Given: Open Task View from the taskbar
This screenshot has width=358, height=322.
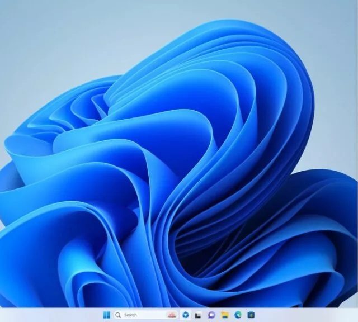Looking at the screenshot, I should [198, 315].
